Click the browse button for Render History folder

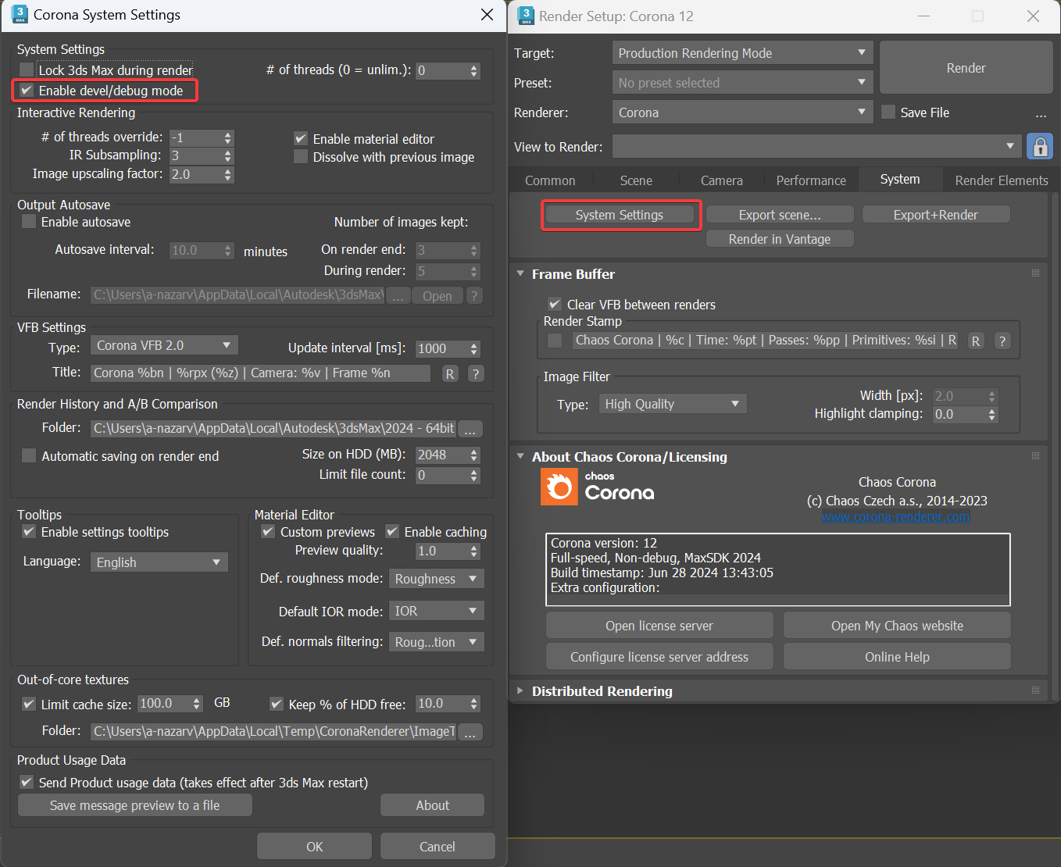tap(470, 429)
